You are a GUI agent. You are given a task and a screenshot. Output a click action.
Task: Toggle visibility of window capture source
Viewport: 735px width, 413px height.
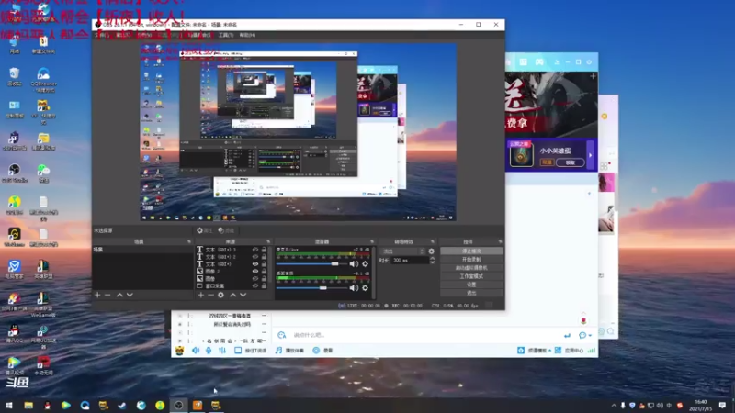point(255,285)
